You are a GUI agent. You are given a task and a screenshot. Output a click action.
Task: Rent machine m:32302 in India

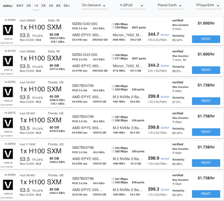tap(206, 39)
